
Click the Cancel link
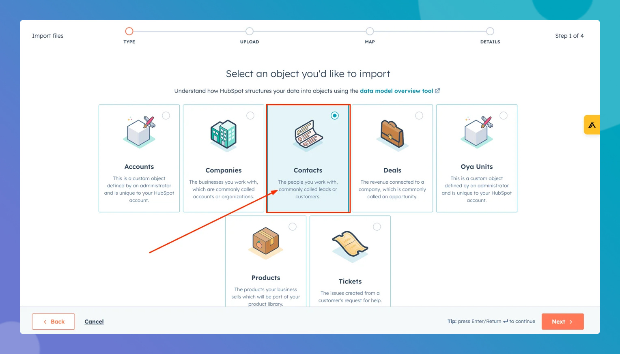(x=94, y=322)
